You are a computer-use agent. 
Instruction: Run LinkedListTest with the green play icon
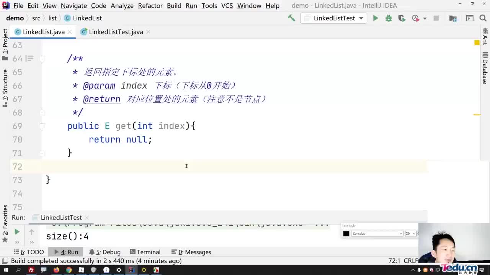point(376,18)
